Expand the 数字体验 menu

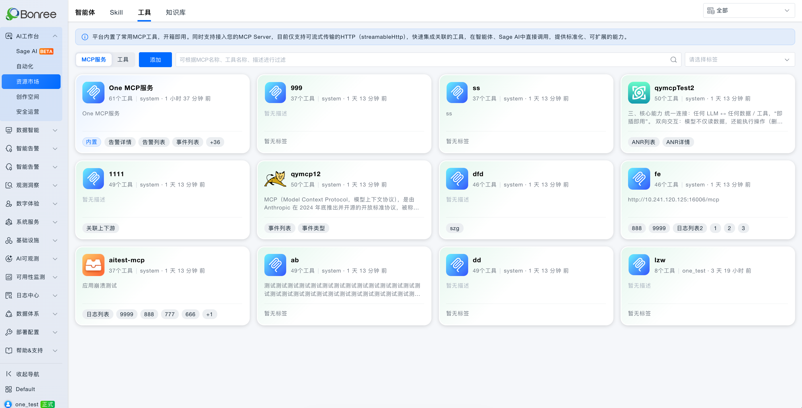pos(55,203)
